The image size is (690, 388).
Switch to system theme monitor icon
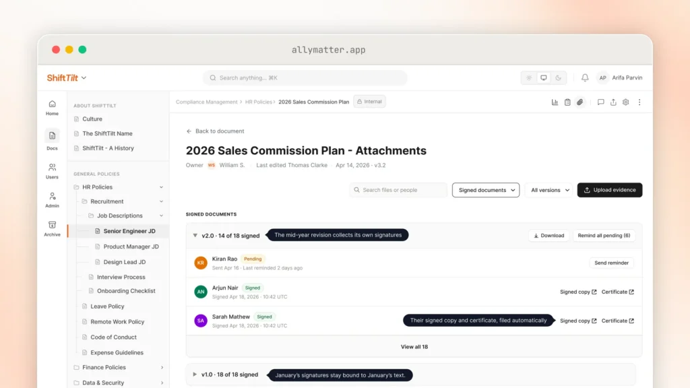544,78
